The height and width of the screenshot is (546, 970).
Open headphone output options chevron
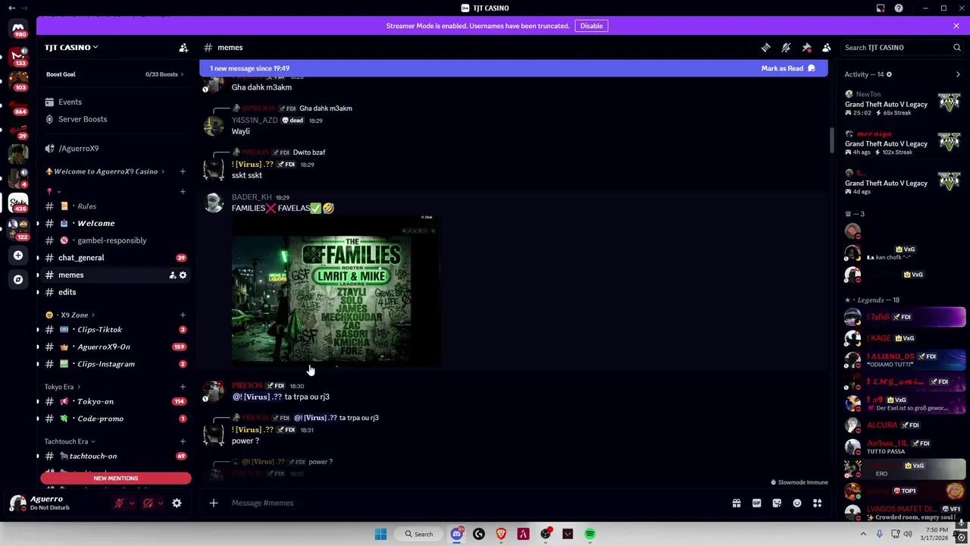tap(160, 503)
